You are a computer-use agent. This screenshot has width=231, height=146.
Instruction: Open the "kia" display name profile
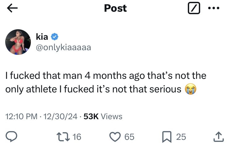tap(42, 37)
